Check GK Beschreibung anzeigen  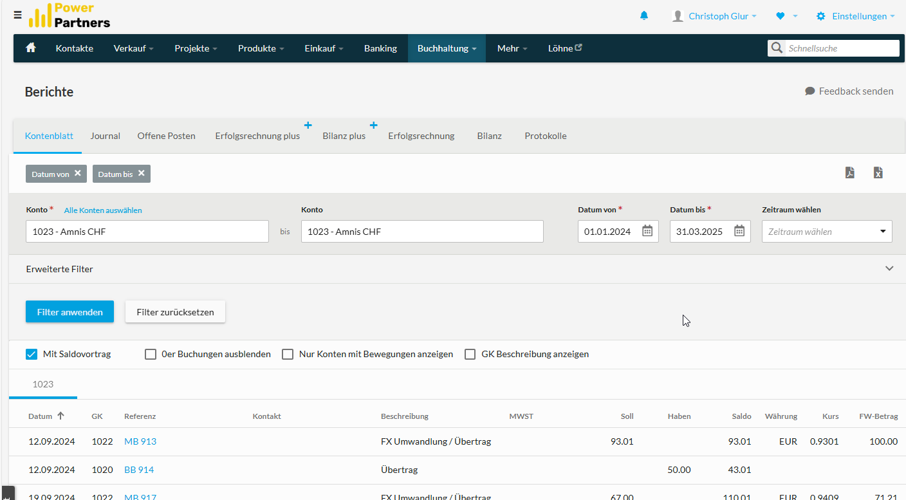tap(470, 354)
